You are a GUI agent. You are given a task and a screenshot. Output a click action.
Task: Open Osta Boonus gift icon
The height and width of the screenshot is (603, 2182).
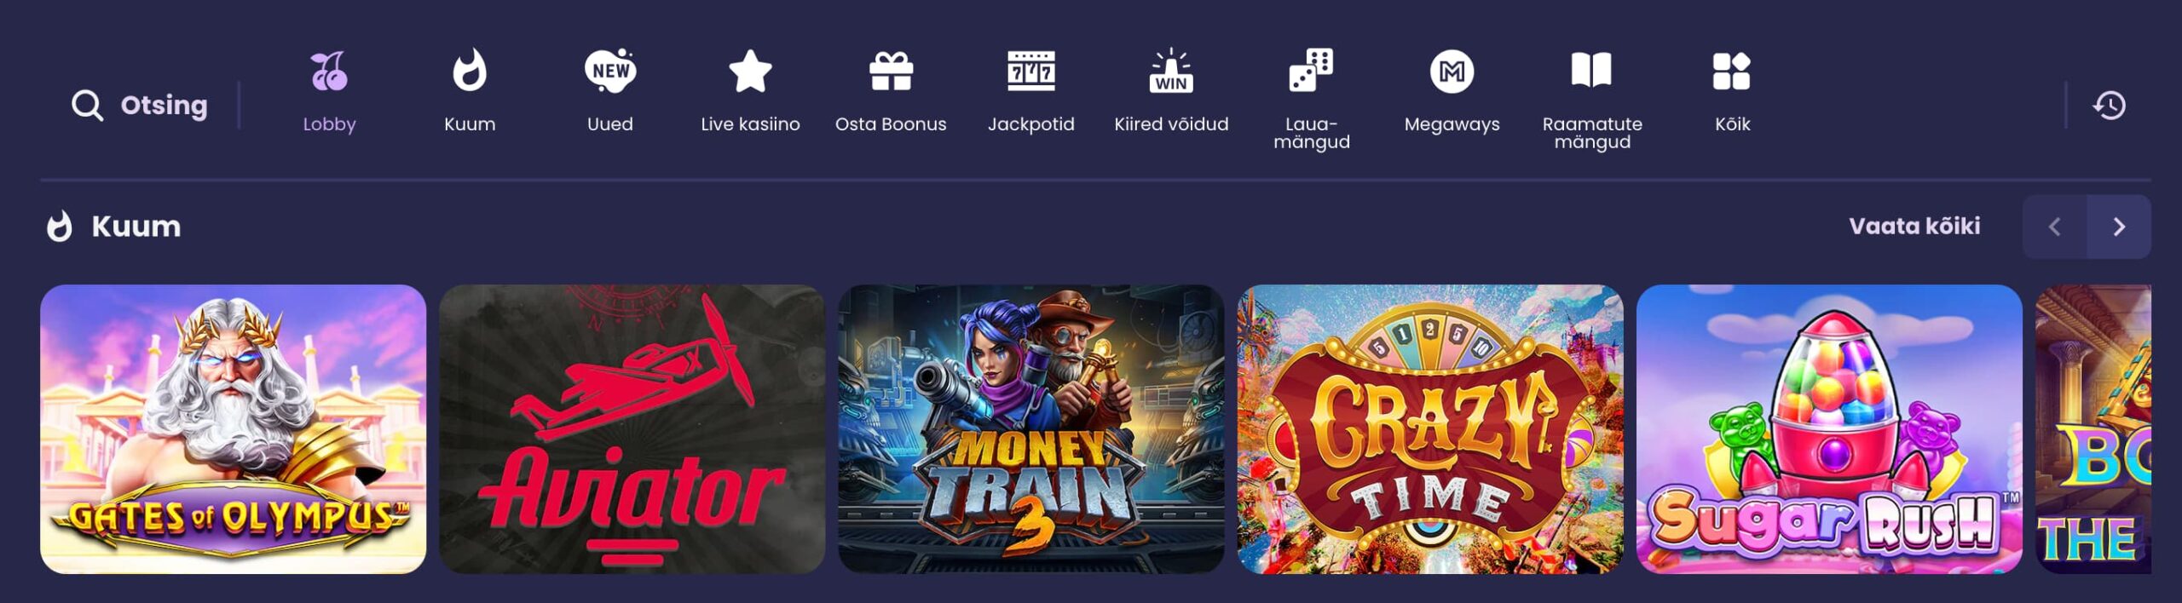tap(891, 71)
